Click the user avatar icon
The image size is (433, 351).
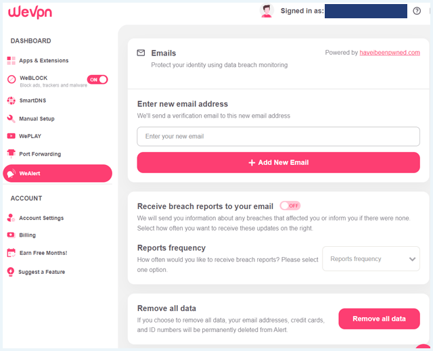(x=267, y=11)
